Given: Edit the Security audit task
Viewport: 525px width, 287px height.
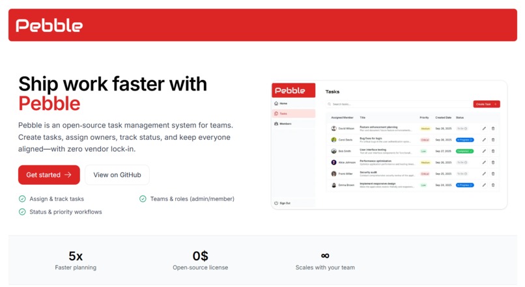Looking at the screenshot, I should click(484, 174).
